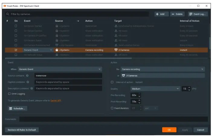The width and height of the screenshot is (213, 138).
Task: Open the Source contains help icon
Action: (x=27, y=75)
